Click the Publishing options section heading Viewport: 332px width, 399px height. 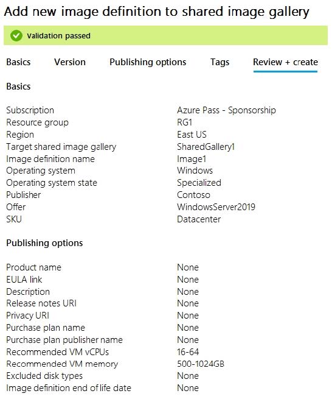(44, 243)
